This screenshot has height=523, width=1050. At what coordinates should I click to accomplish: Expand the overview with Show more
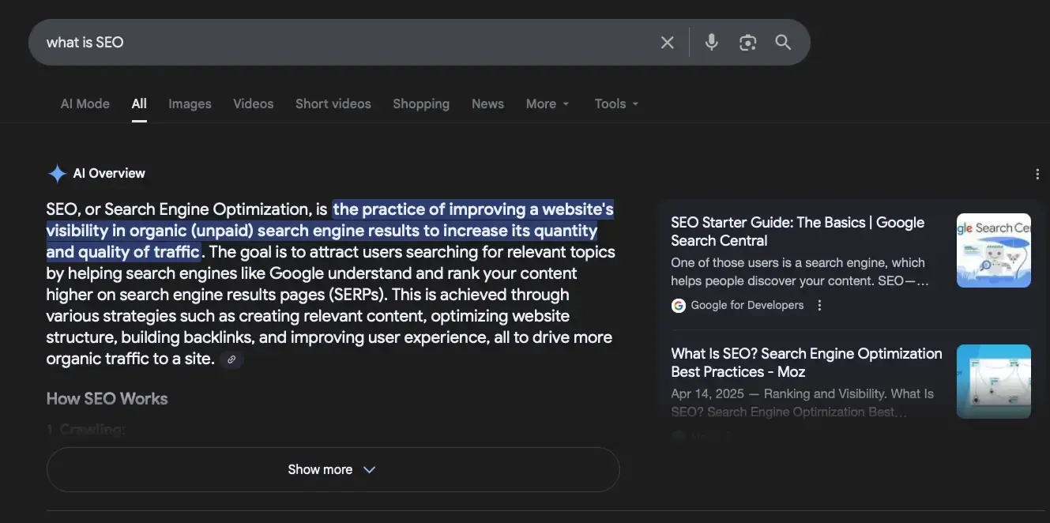tap(333, 469)
